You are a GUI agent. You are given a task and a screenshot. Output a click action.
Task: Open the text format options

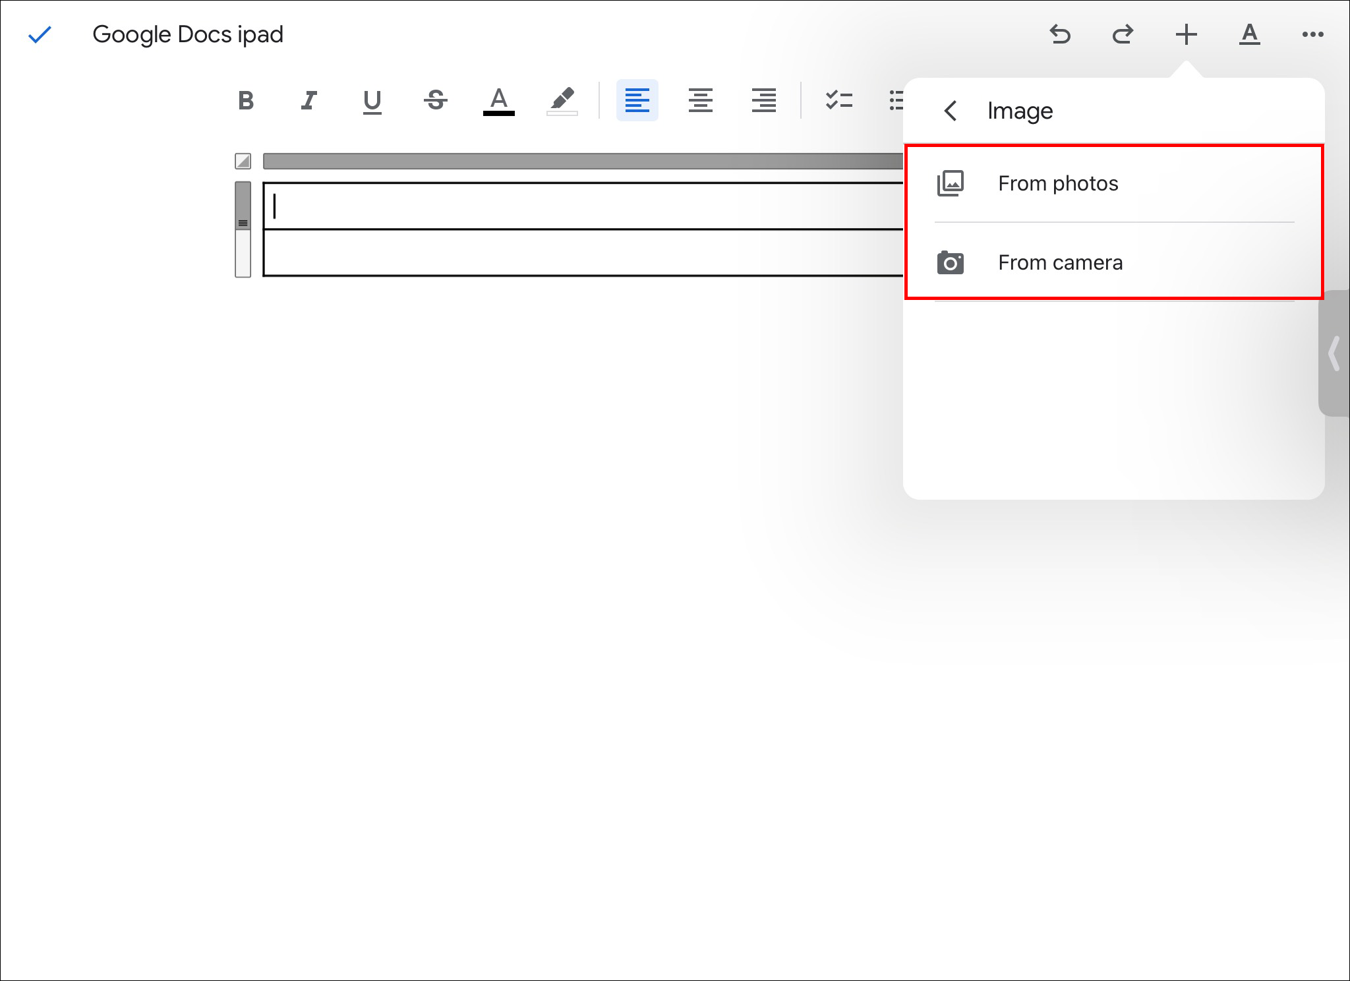pos(1249,34)
